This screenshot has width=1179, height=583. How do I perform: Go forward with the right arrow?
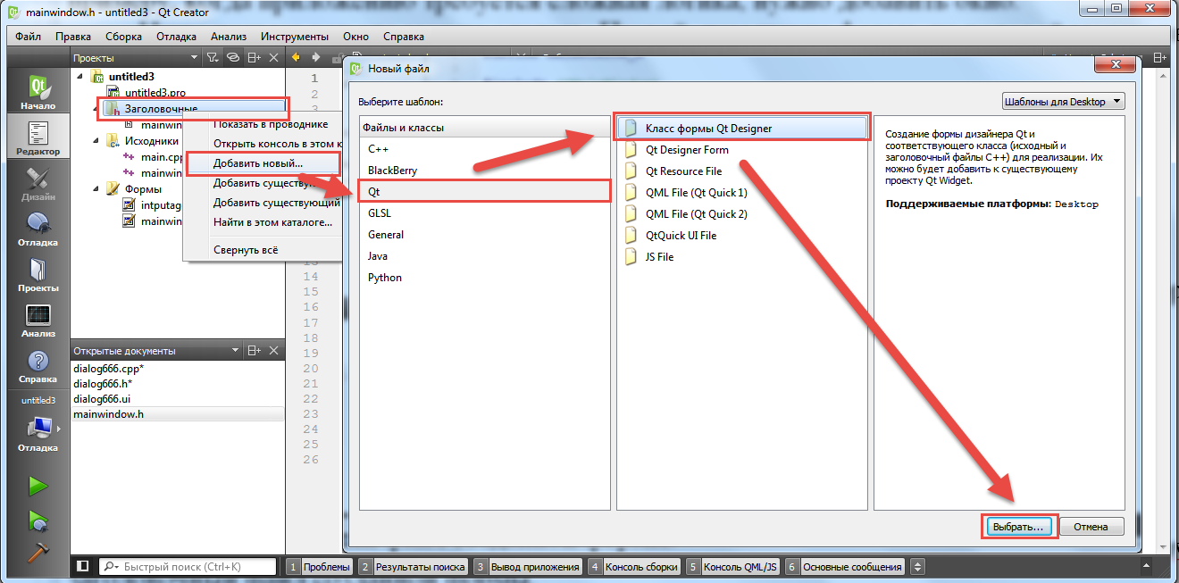pos(315,57)
